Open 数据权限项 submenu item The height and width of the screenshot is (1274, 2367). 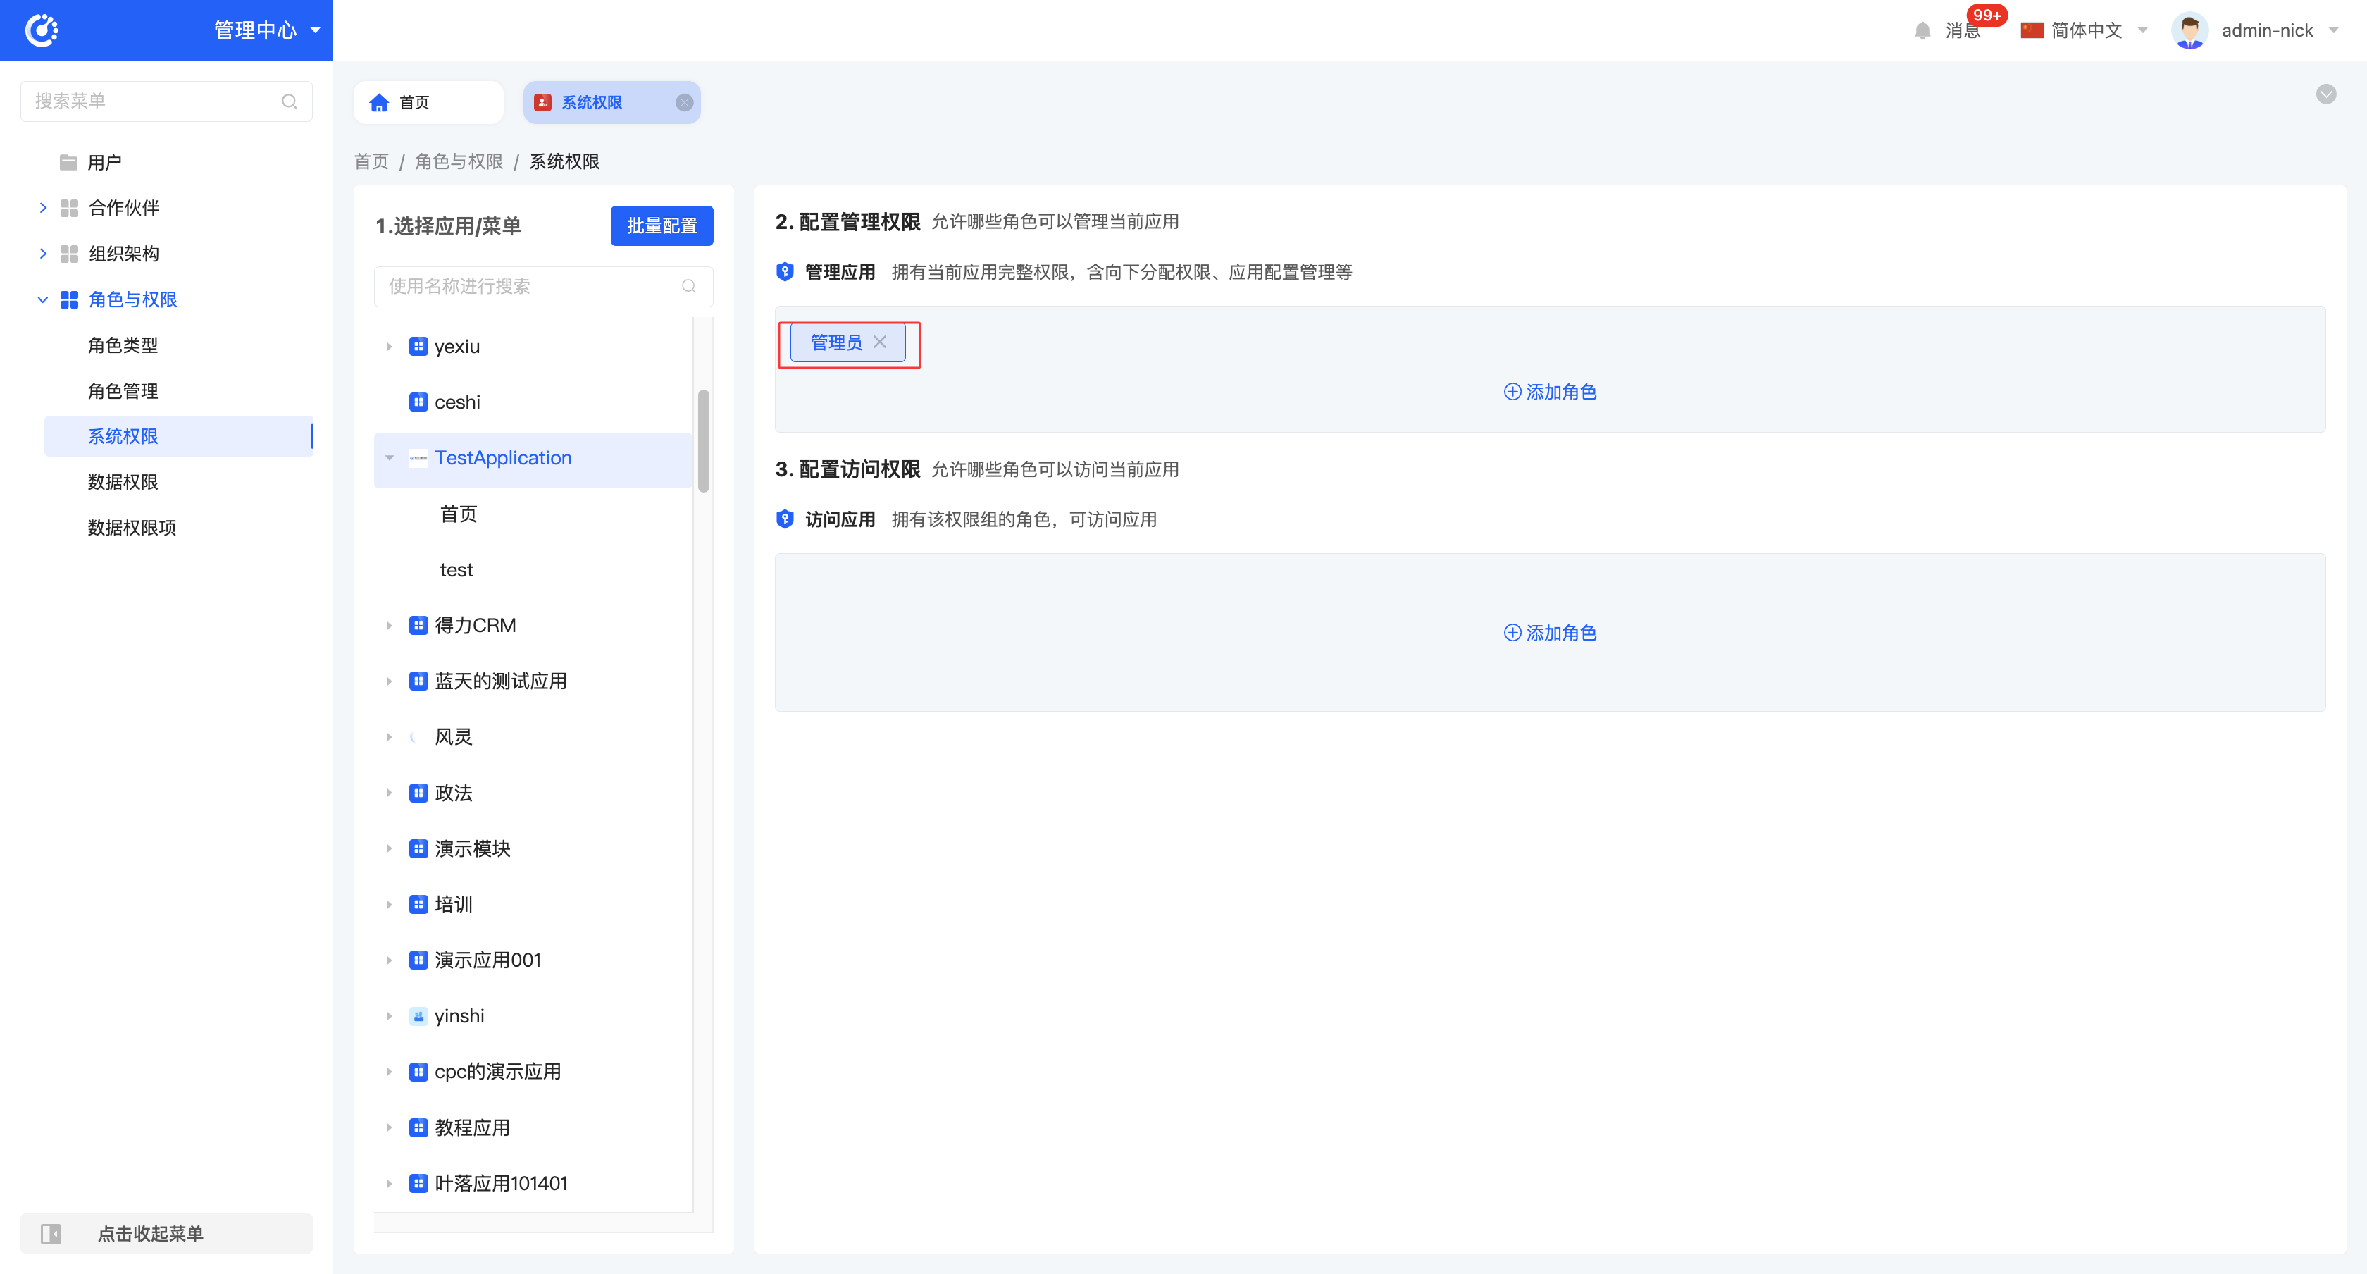coord(132,528)
